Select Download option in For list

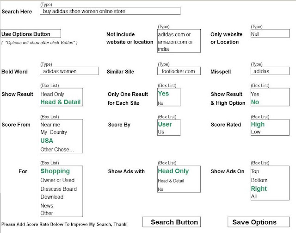[52, 197]
